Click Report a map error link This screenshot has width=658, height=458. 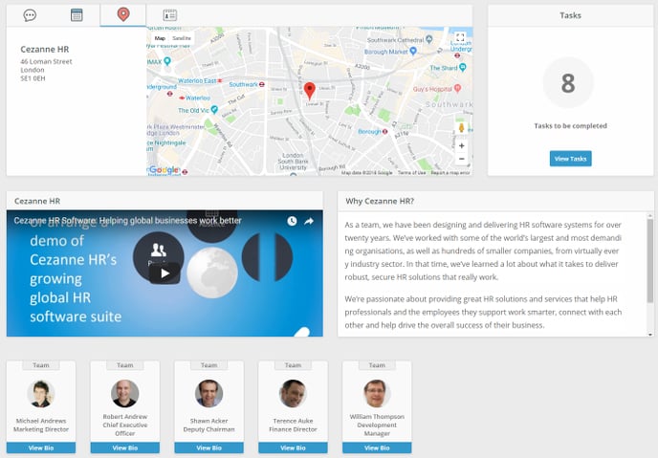450,173
